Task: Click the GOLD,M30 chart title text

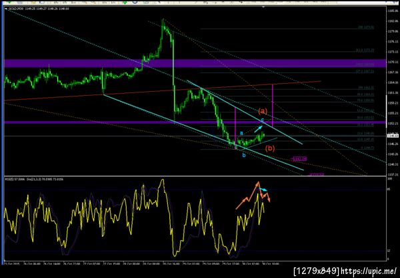Action: coord(15,9)
